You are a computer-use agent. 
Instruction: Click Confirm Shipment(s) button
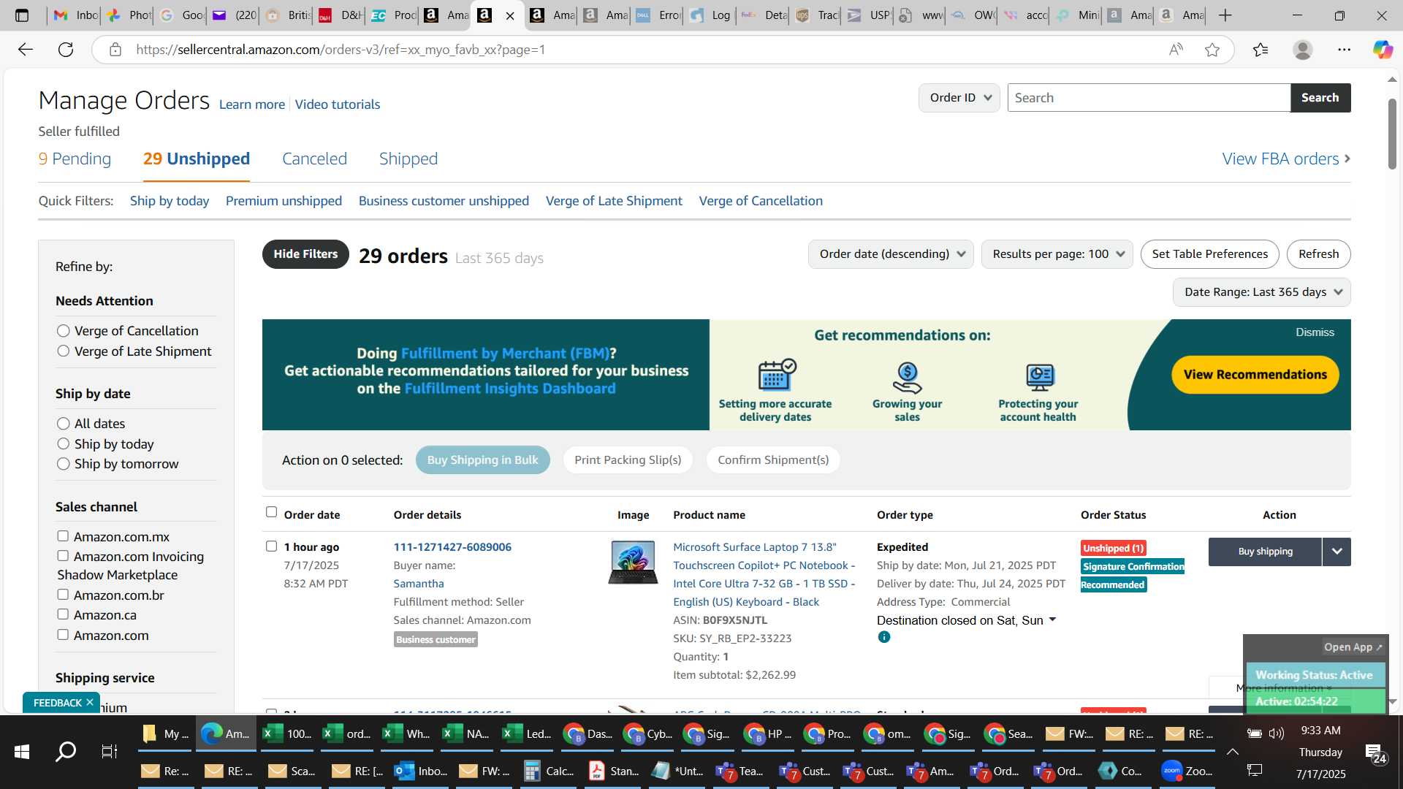click(x=773, y=460)
